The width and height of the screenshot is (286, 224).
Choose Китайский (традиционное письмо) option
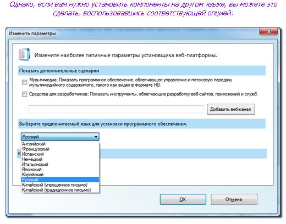pyautogui.click(x=61, y=190)
